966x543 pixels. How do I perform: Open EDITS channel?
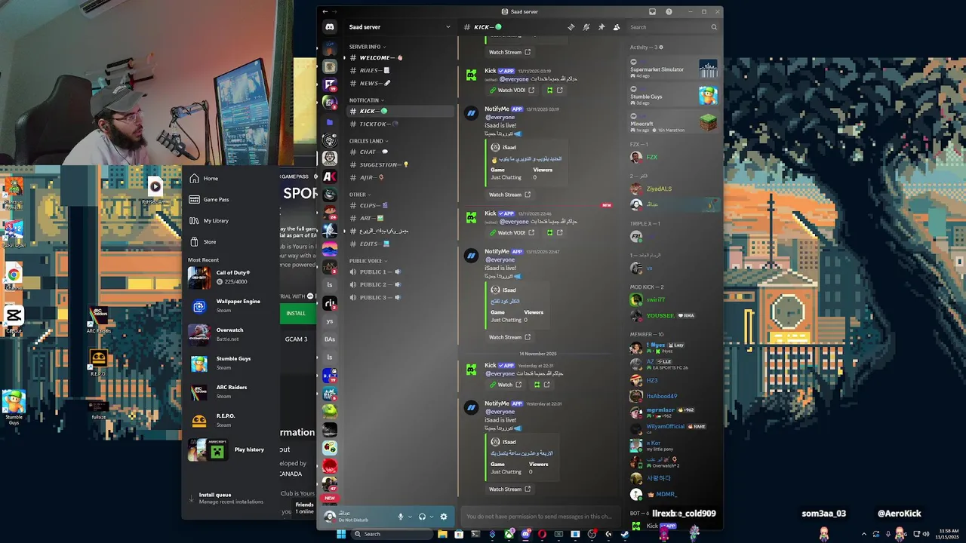(x=400, y=244)
